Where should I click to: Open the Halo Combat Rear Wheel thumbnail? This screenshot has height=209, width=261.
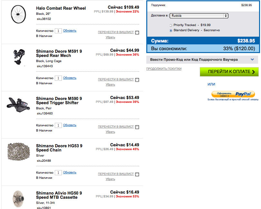pyautogui.click(x=18, y=14)
